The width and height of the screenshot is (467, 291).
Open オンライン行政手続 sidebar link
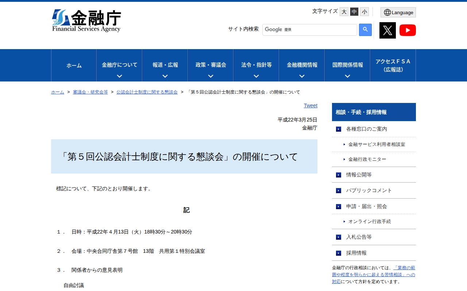pos(370,222)
